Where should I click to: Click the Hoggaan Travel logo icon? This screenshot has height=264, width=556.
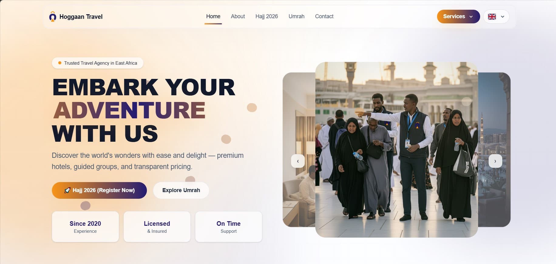click(x=53, y=16)
